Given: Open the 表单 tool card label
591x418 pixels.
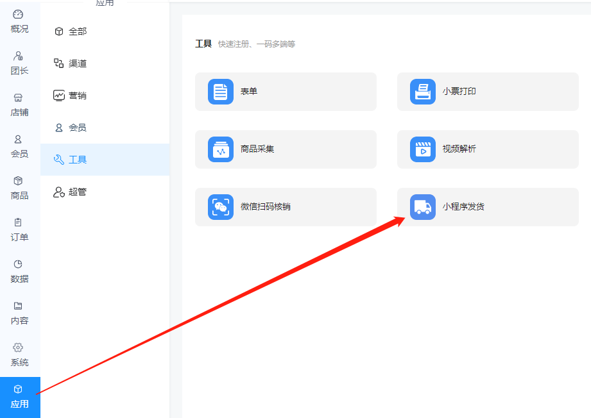Looking at the screenshot, I should (249, 92).
